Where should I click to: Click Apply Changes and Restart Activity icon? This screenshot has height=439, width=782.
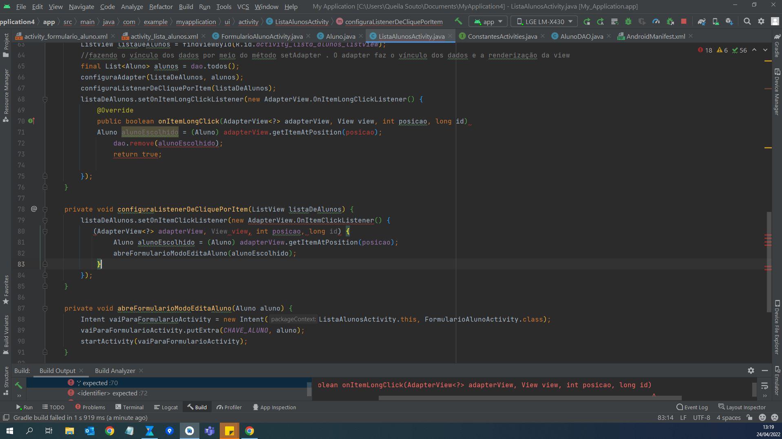click(601, 22)
